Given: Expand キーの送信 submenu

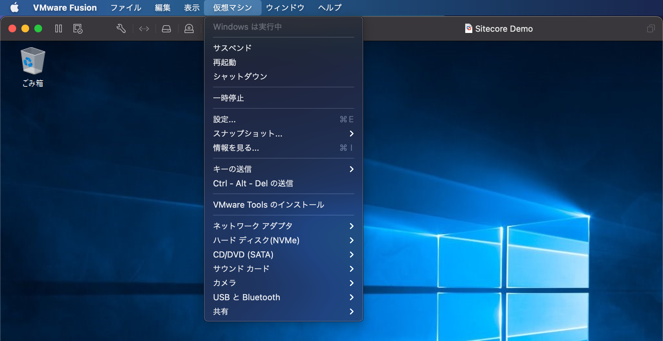Looking at the screenshot, I should pos(283,169).
